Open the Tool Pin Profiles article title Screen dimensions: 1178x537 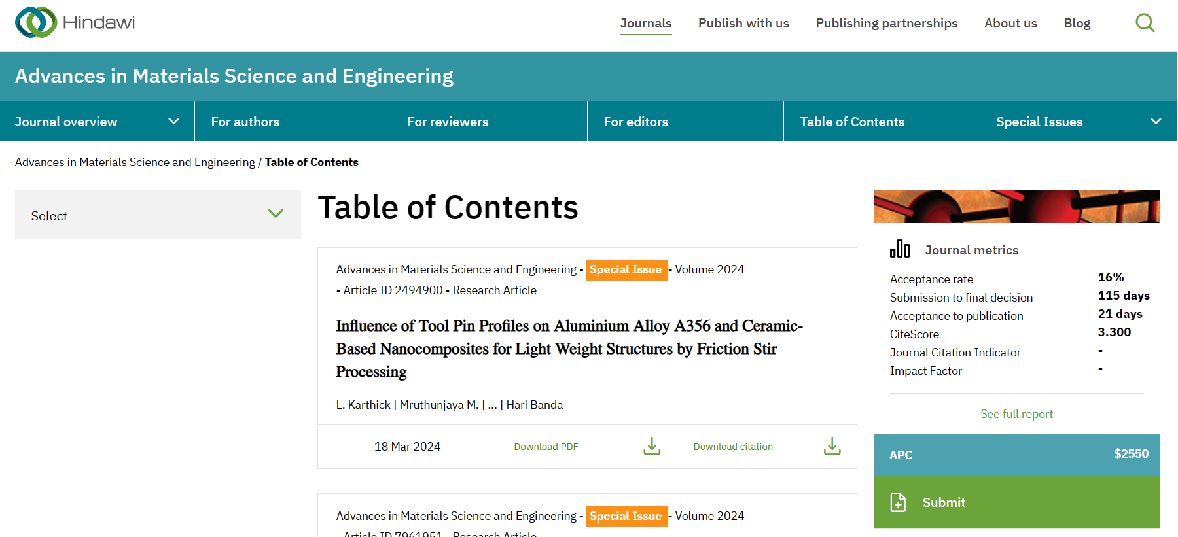coord(569,349)
